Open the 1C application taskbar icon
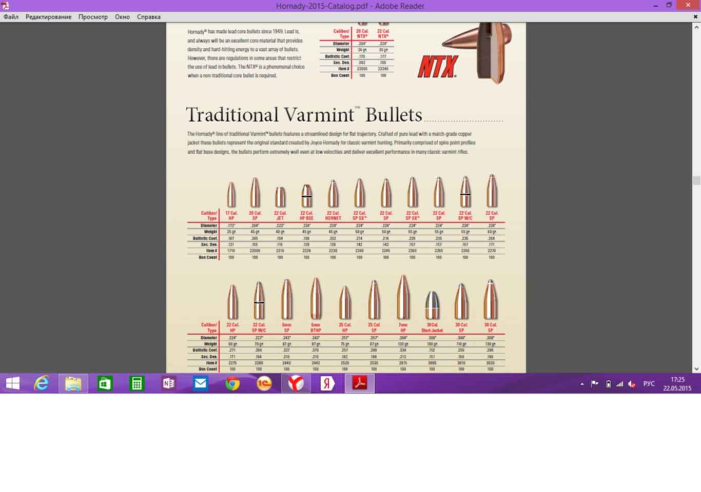The width and height of the screenshot is (701, 492). coord(264,383)
